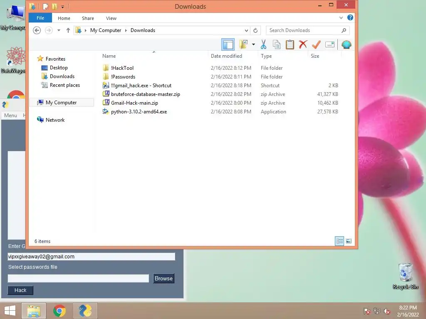The width and height of the screenshot is (426, 319).
Task: Open Chrome from the taskbar
Action: coord(59,311)
